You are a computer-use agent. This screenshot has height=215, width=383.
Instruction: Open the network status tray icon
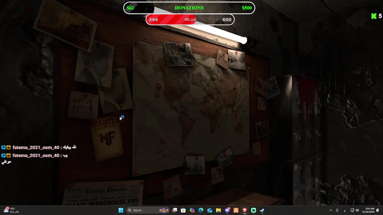coord(352,210)
